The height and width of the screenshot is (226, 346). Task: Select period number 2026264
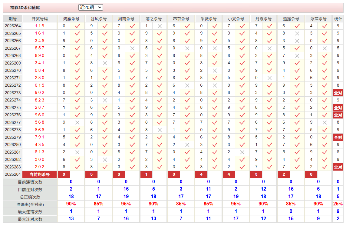point(13,26)
